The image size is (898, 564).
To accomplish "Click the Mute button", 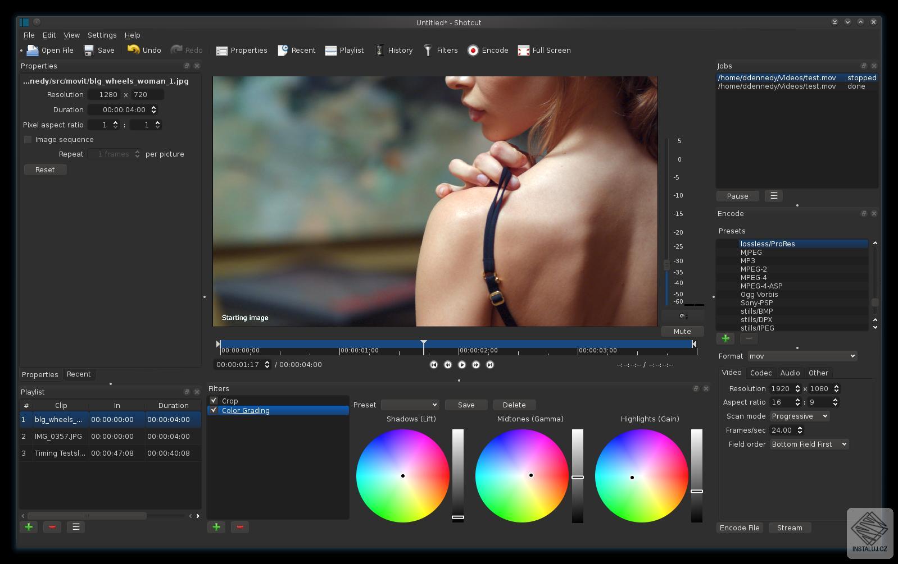I will (682, 332).
